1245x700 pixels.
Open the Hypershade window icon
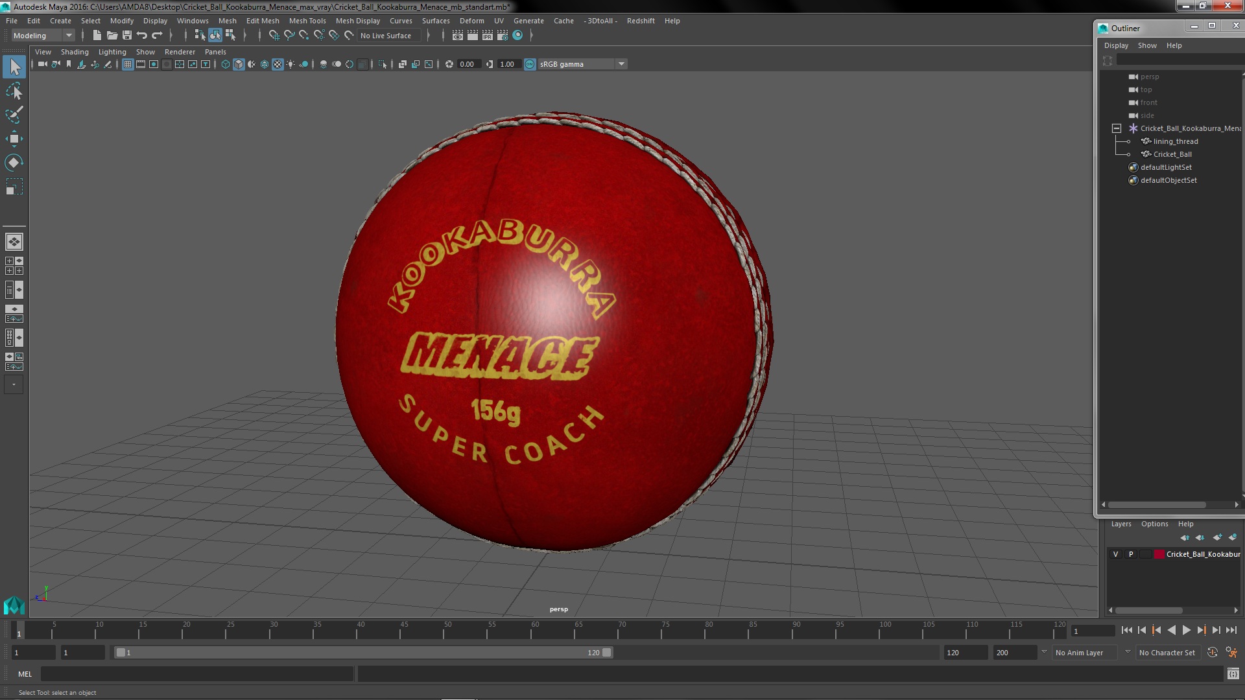(517, 36)
